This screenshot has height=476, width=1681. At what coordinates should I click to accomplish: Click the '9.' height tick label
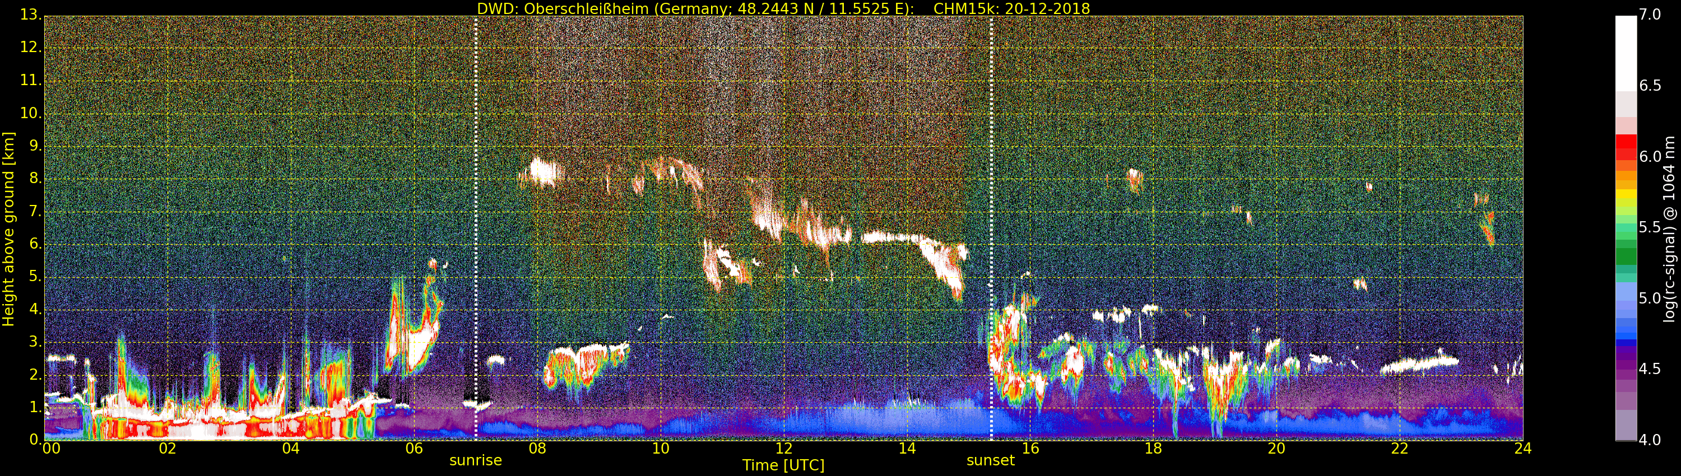click(x=35, y=146)
